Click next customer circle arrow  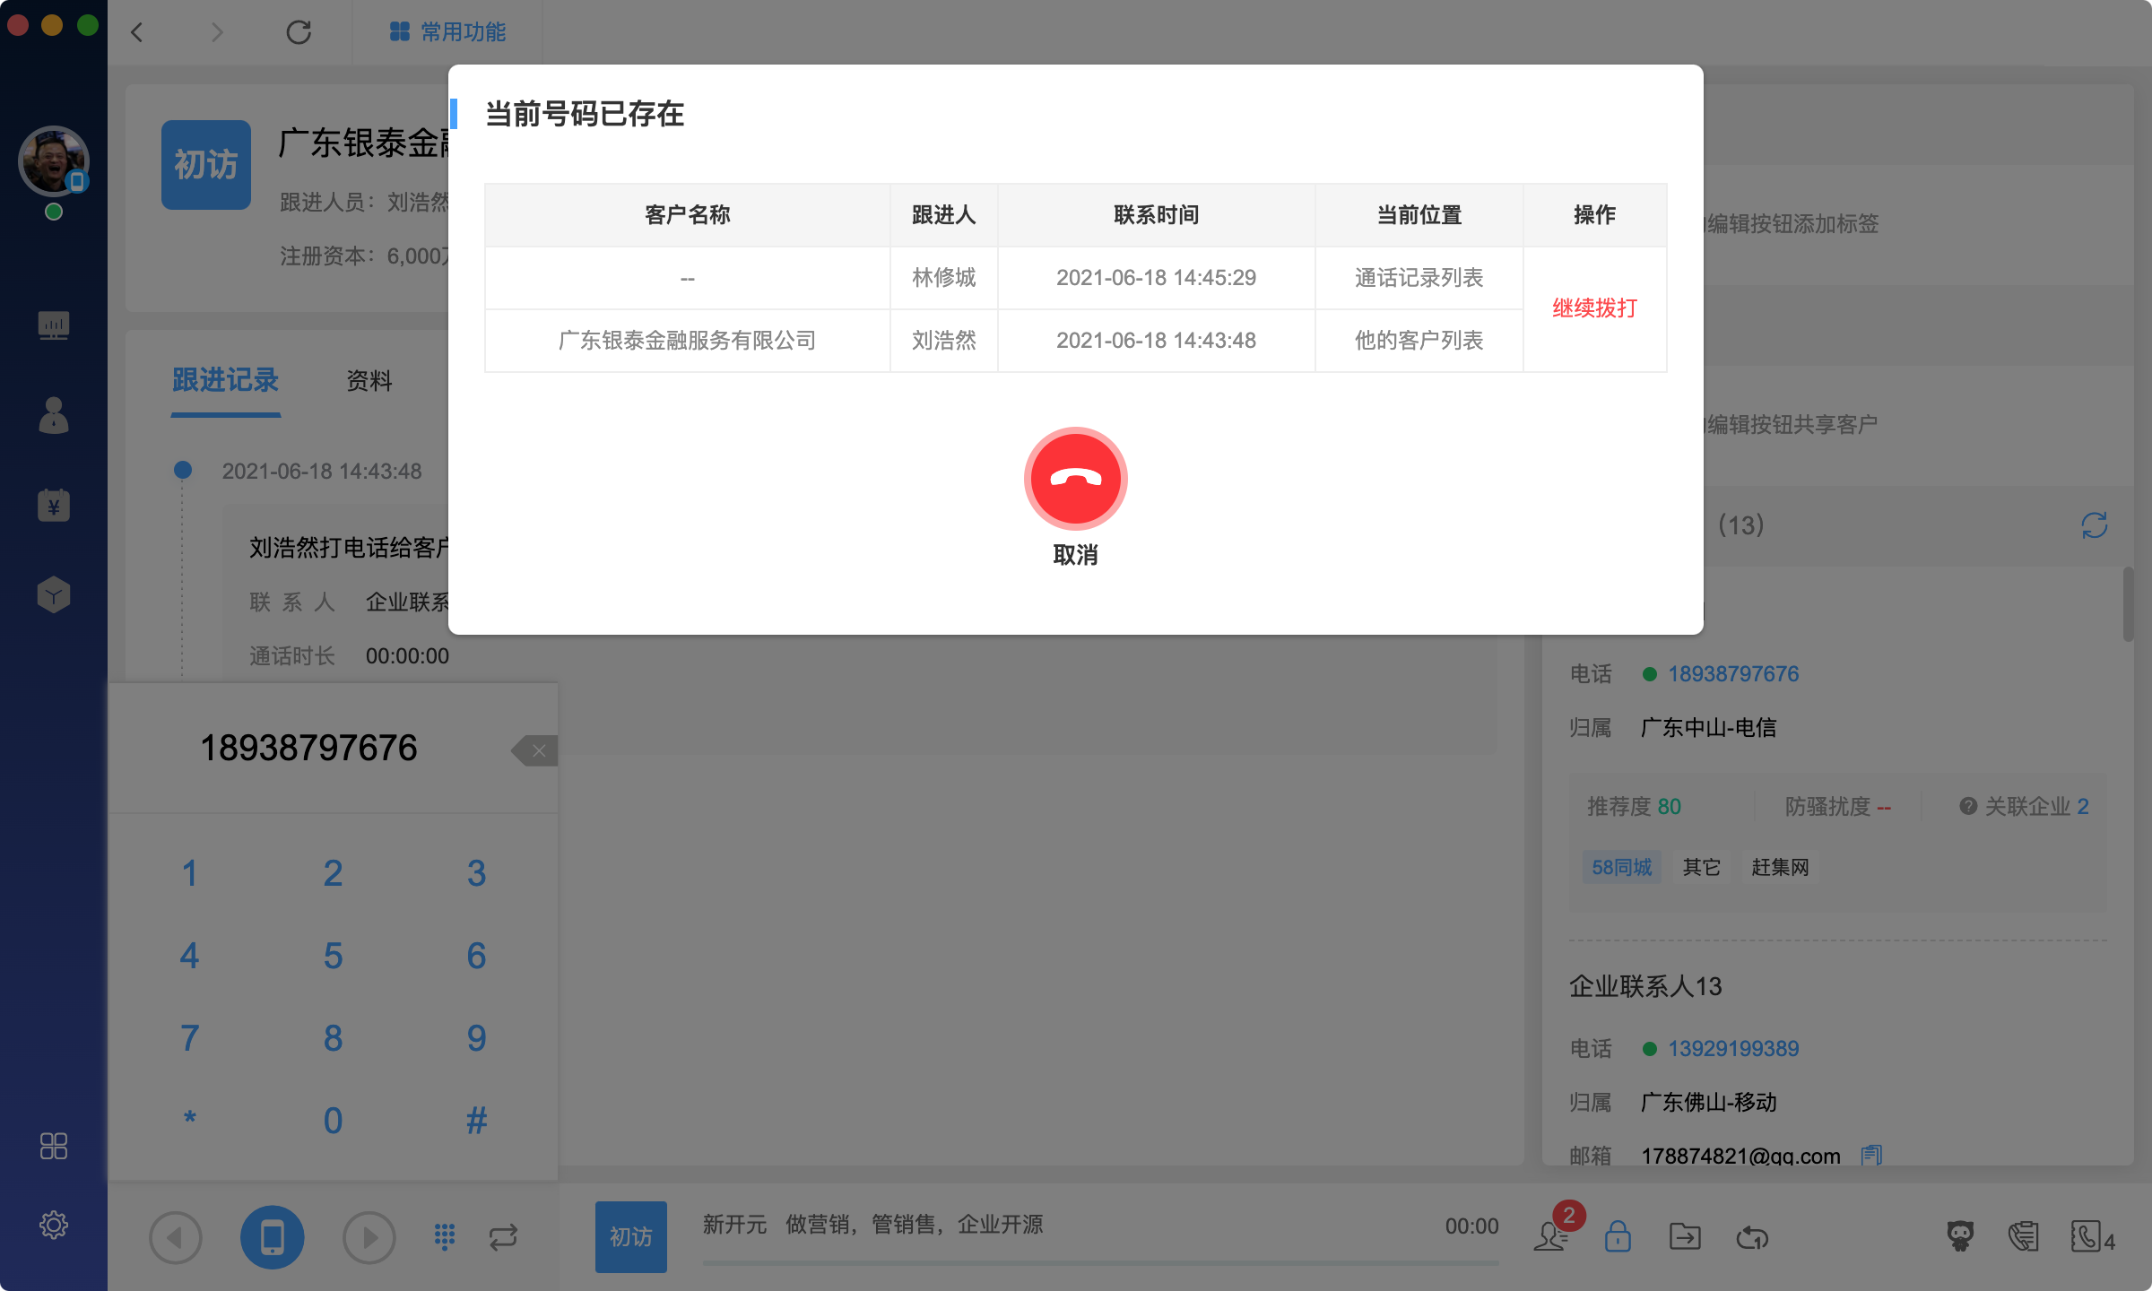[x=369, y=1237]
